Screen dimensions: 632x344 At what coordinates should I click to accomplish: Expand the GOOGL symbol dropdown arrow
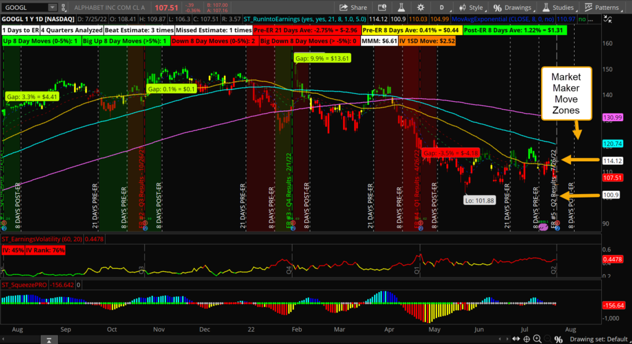click(x=52, y=7)
